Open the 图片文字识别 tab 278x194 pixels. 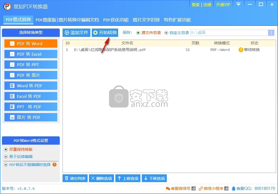pos(146,20)
